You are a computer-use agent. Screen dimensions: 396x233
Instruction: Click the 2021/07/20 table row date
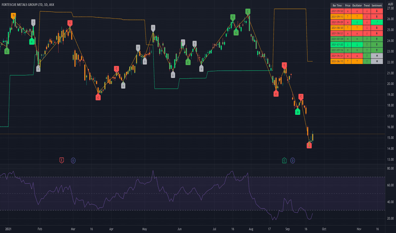[337, 44]
